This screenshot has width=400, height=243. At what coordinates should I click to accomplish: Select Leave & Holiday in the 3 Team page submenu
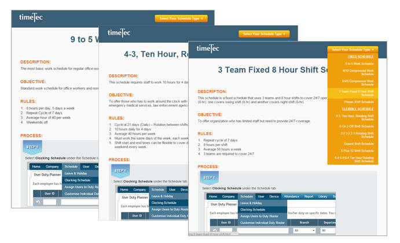(x=262, y=203)
